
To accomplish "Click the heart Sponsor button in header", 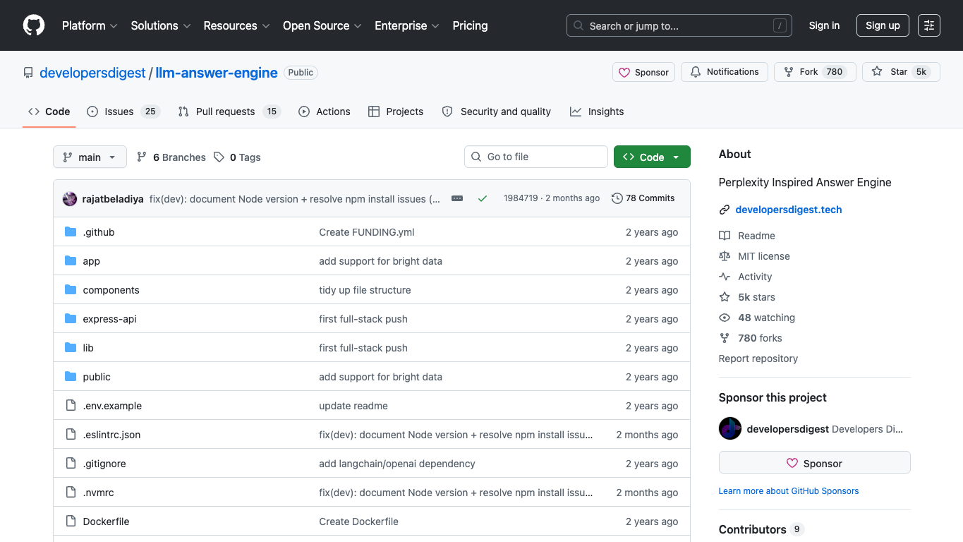I will [643, 72].
